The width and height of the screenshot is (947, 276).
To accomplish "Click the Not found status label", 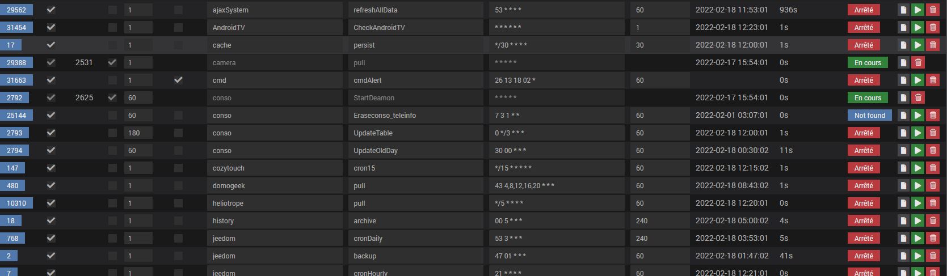I will pos(869,115).
